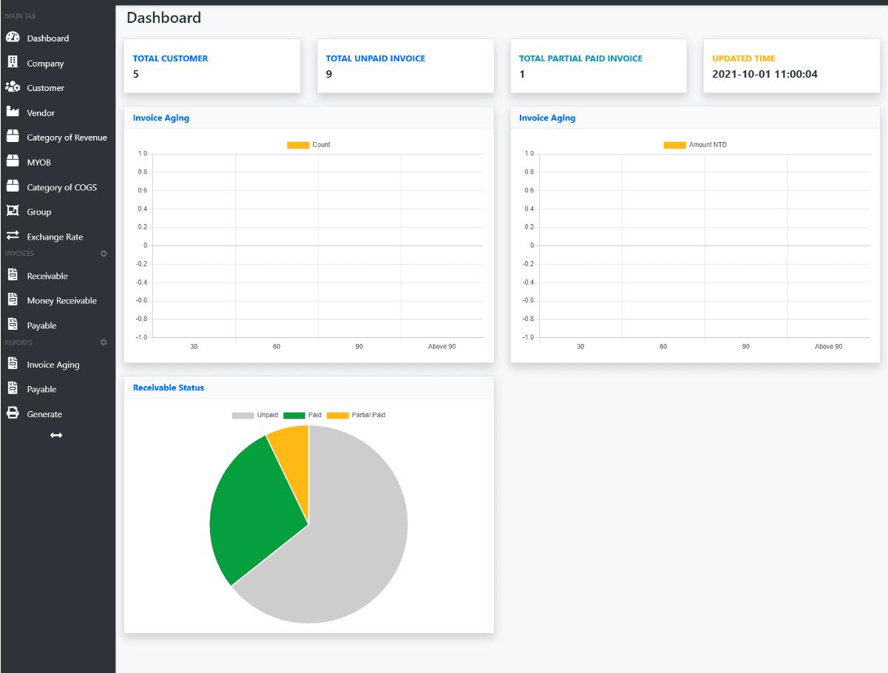Open Category of Revenue menu item

pyautogui.click(x=67, y=138)
